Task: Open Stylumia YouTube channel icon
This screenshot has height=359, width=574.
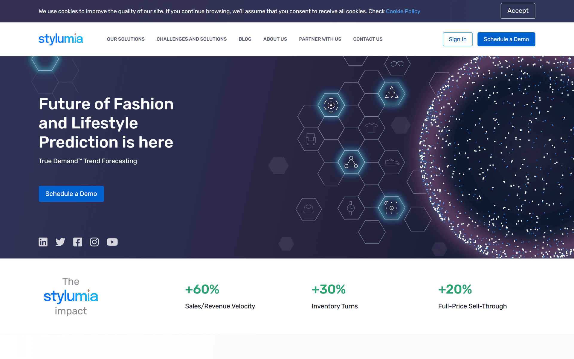Action: click(x=112, y=242)
